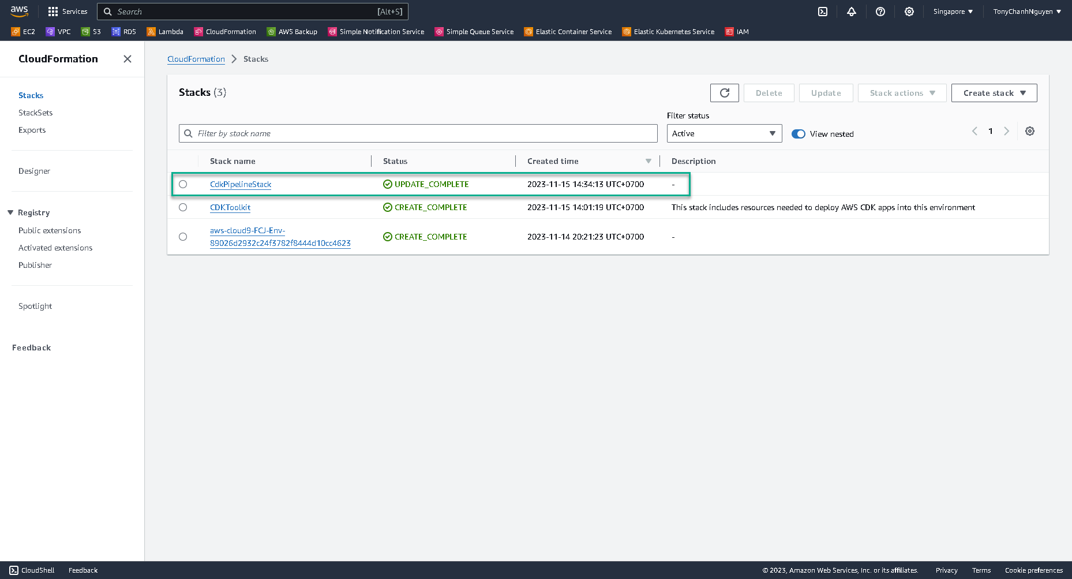Select the aws-cloud9-FCJ-Env radio button
Image resolution: width=1072 pixels, height=579 pixels.
183,237
